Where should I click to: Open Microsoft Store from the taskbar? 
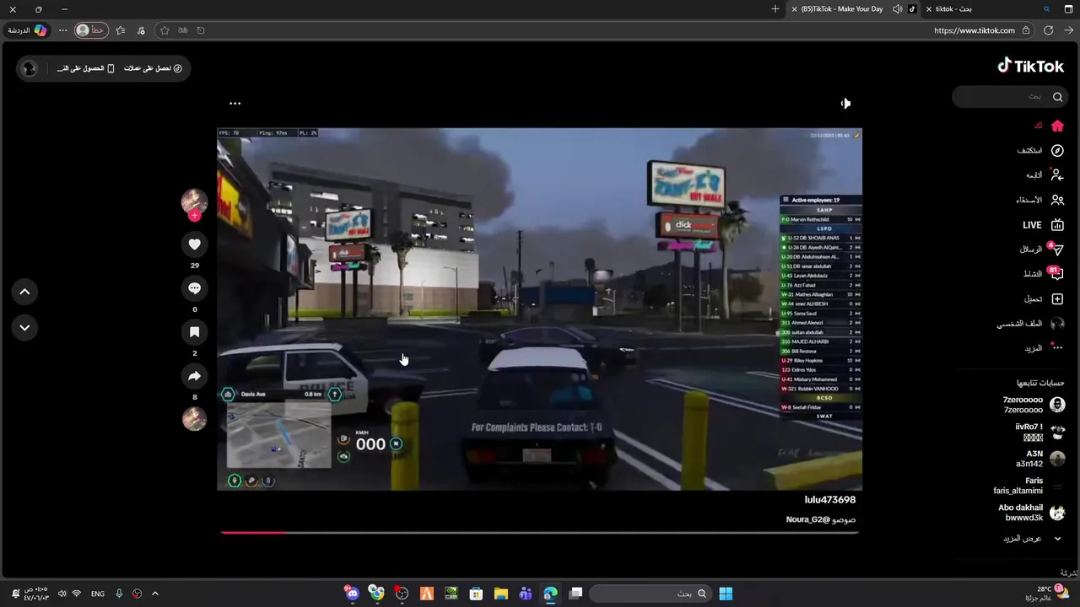(476, 594)
